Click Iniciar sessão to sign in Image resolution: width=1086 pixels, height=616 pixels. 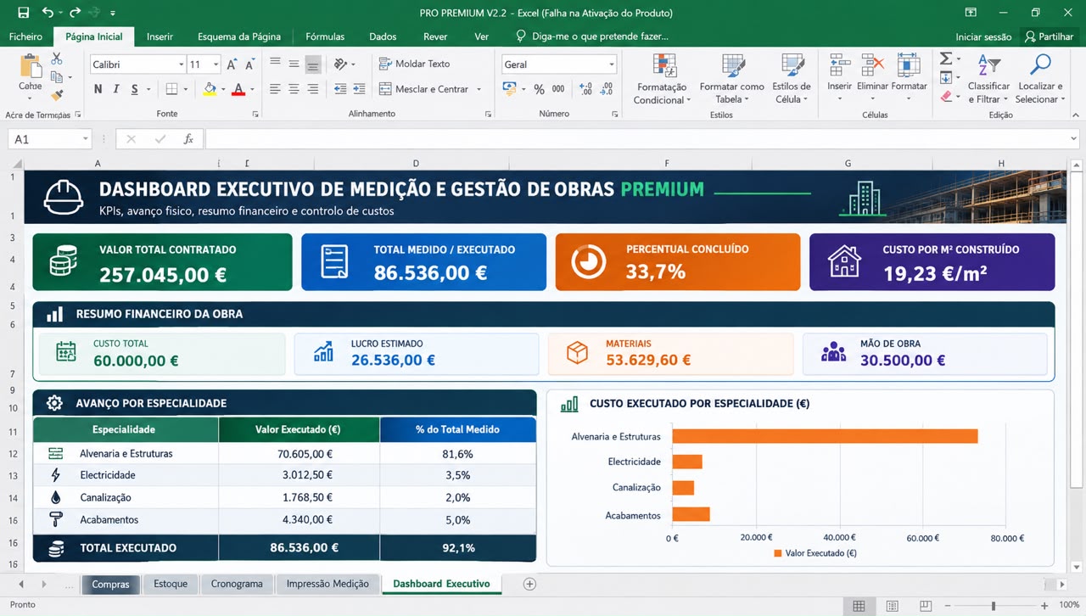click(x=983, y=36)
